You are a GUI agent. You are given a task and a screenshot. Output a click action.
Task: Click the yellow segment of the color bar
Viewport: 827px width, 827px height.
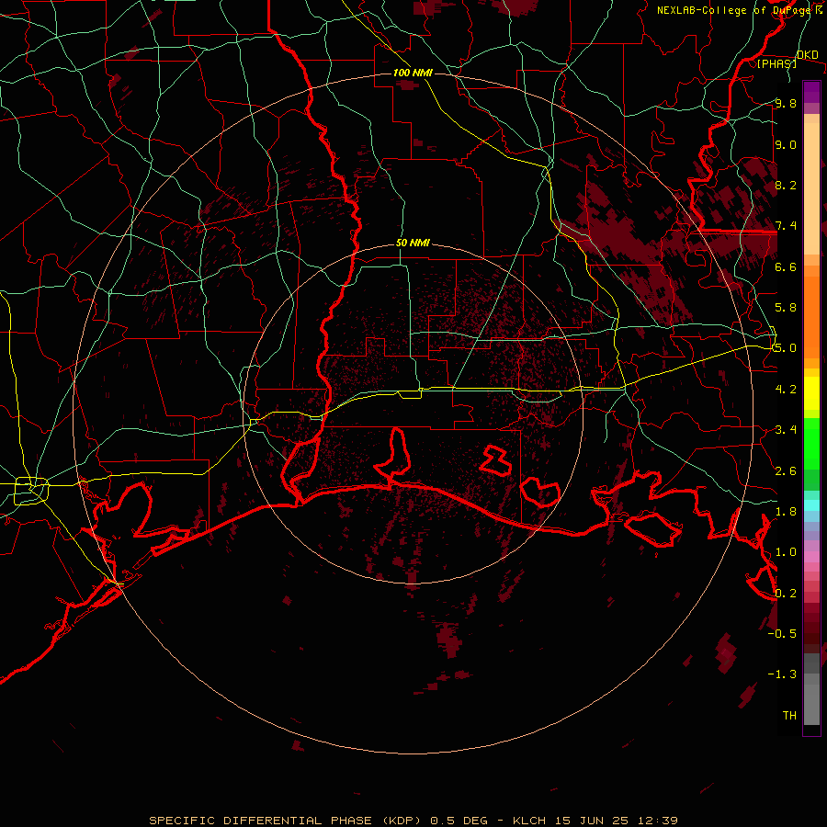click(x=811, y=393)
